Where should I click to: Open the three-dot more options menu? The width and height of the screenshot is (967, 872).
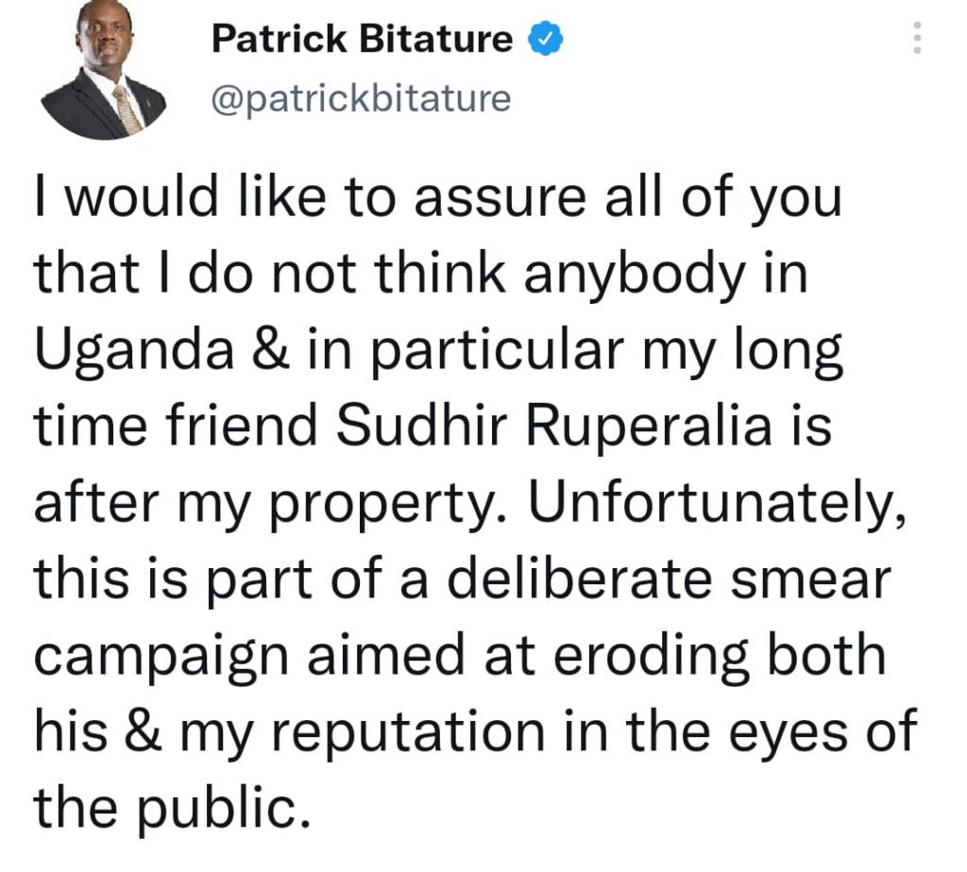(915, 39)
